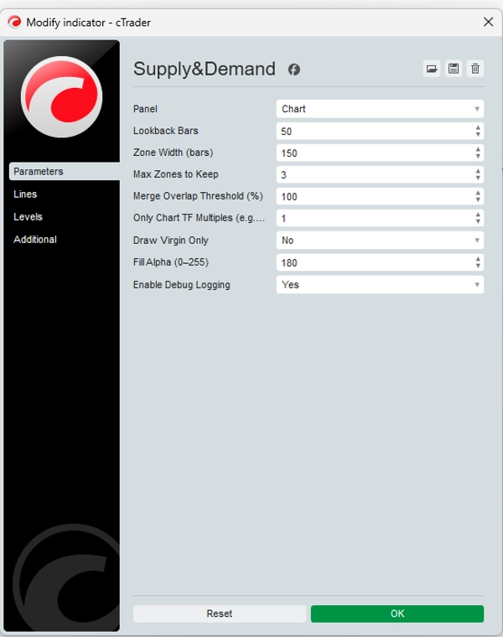This screenshot has height=637, width=503.
Task: Click the save preset floppy disk icon
Action: pos(454,69)
